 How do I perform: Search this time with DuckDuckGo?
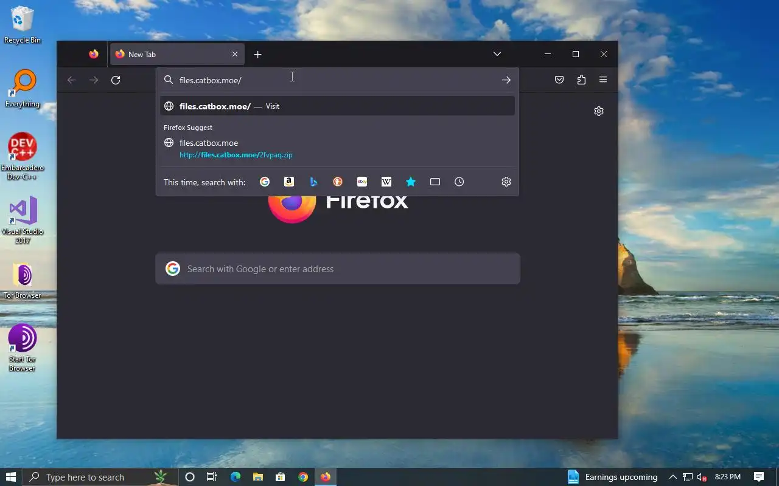pyautogui.click(x=338, y=182)
